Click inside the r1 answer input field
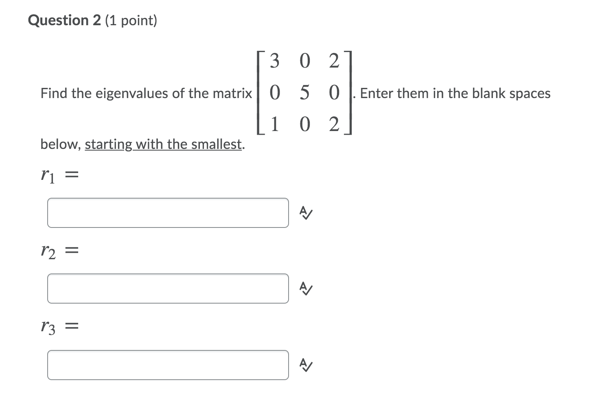Viewport: 591px width, 398px height. tap(168, 212)
